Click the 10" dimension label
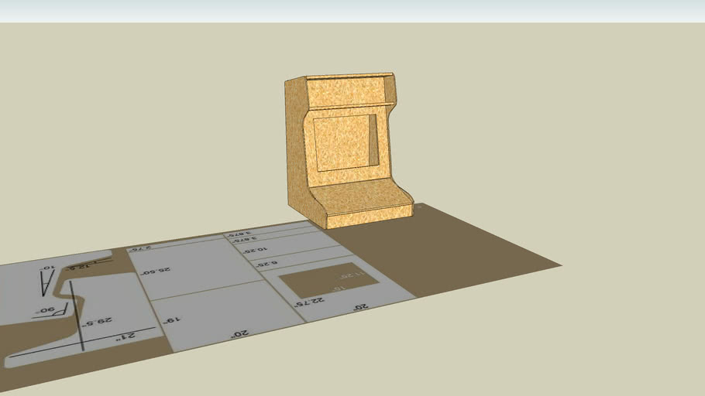 (x=49, y=267)
